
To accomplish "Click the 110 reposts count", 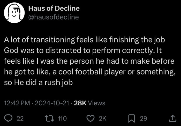I will (62, 119).
